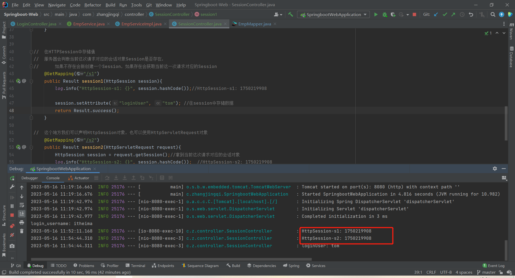Collapse the session1 method fold marker
515x278 pixels.
coord(31,81)
